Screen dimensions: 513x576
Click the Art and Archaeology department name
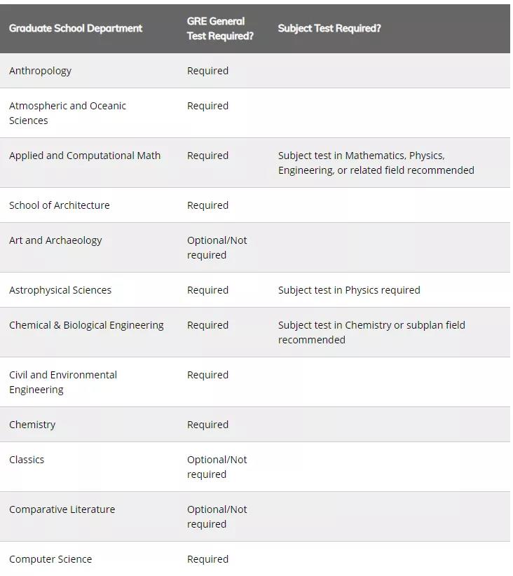[55, 240]
